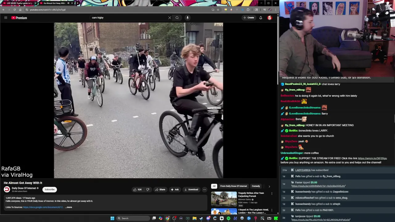The height and width of the screenshot is (222, 395).
Task: Like the video showing 52K likes
Action: click(138, 190)
